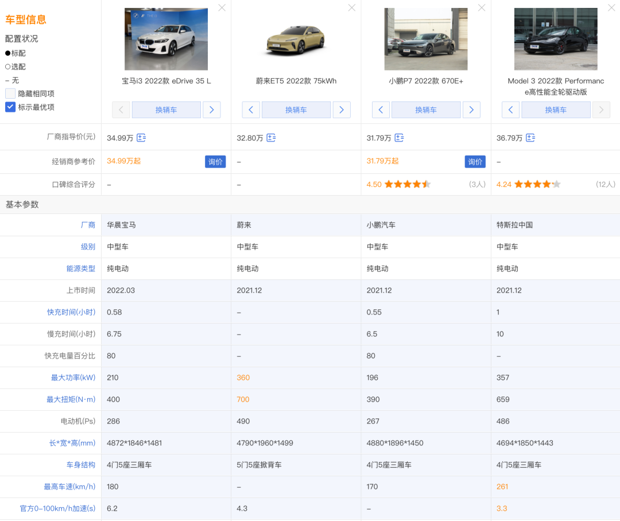Open 宝马i3 2022款 eDrive 35 L title
The height and width of the screenshot is (521, 620).
[166, 81]
